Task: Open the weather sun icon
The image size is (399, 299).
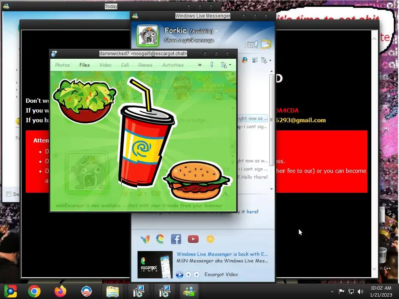Action: coord(210,239)
